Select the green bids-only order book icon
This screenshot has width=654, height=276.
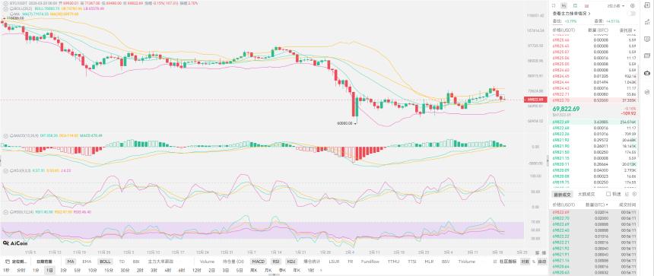pos(576,6)
